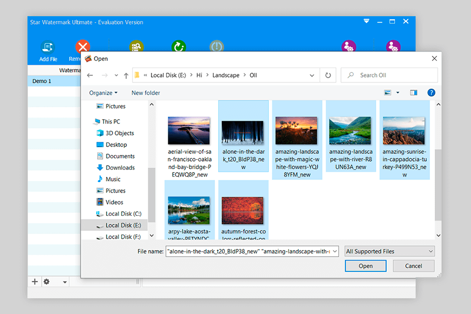Open the dropdown arrow next to the gear icon

pos(65,282)
